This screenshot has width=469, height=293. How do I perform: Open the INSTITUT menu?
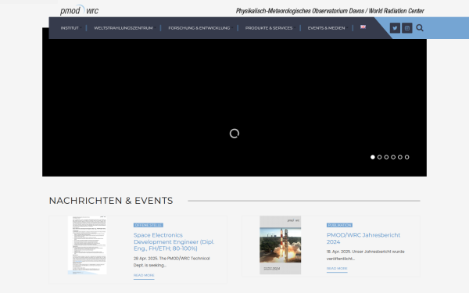[70, 28]
